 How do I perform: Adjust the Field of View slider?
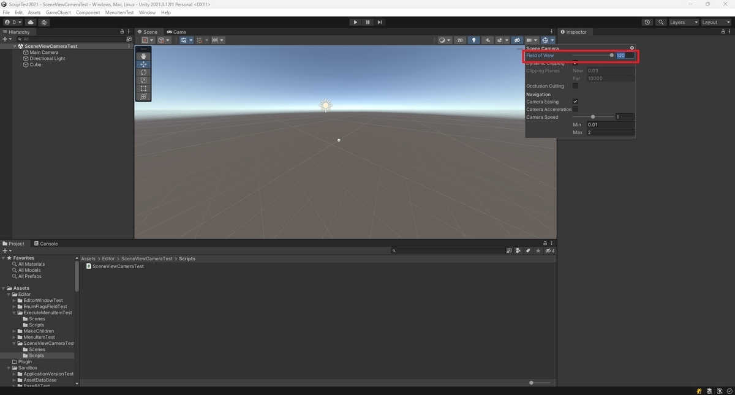pos(592,55)
